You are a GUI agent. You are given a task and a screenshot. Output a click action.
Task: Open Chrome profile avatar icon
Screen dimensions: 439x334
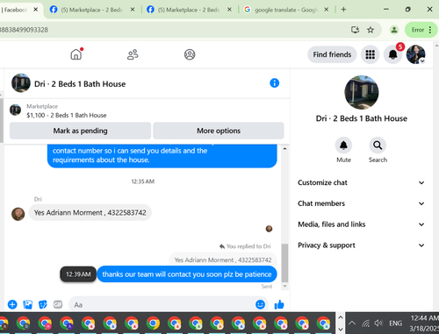point(394,30)
